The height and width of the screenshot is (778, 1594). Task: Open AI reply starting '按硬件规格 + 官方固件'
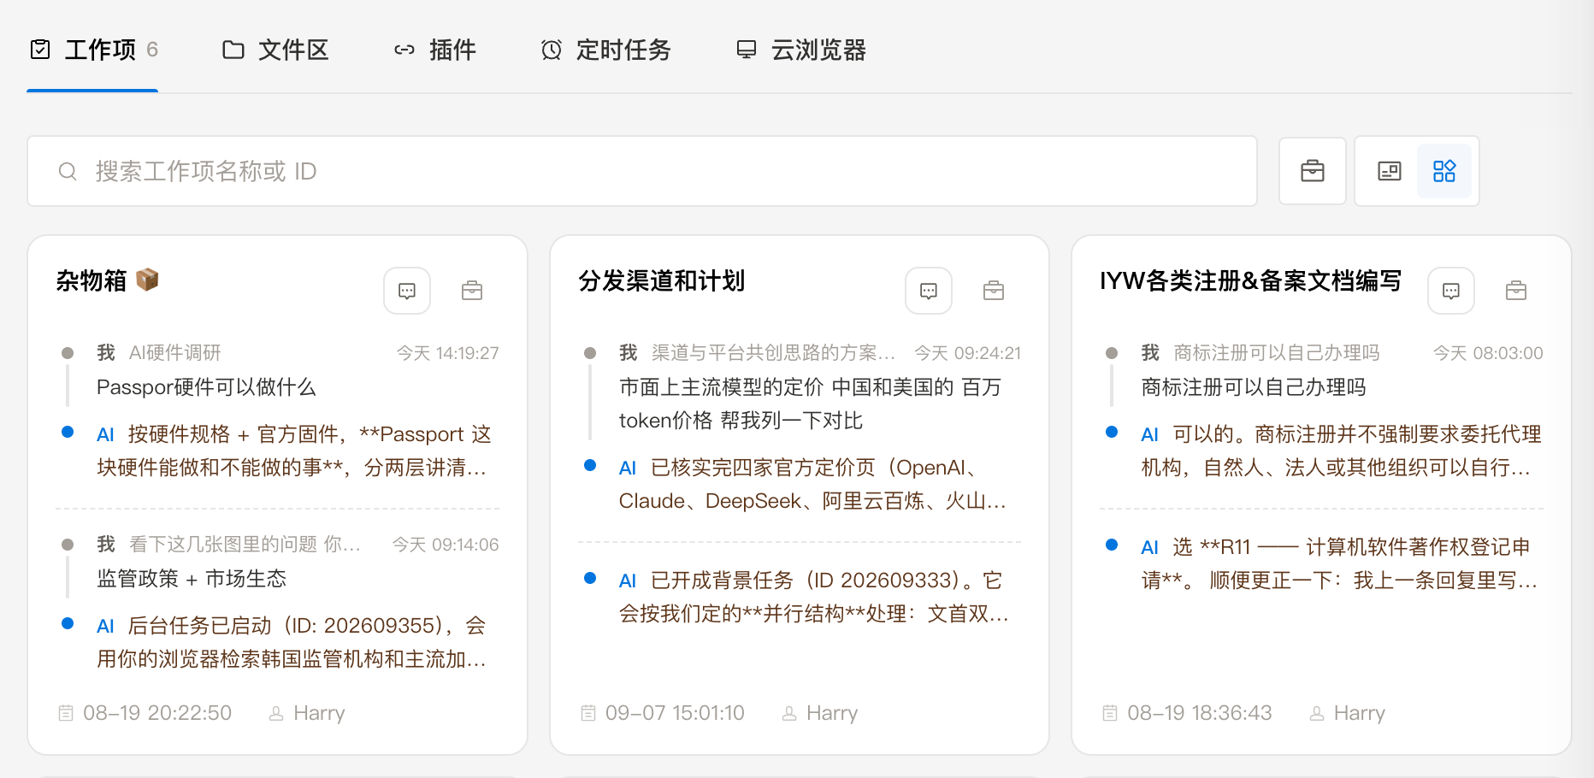click(x=294, y=451)
